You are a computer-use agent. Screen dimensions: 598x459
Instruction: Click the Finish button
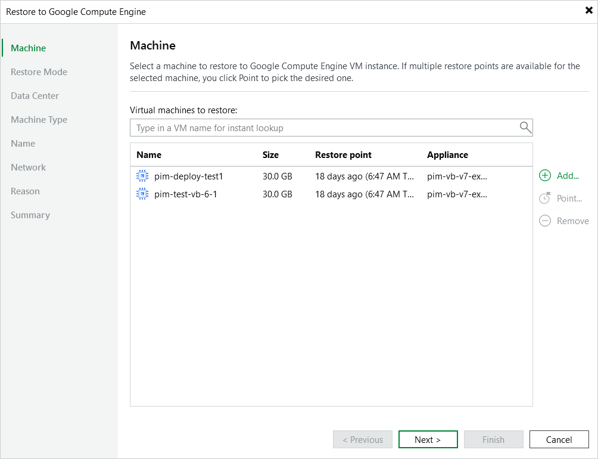click(x=494, y=439)
